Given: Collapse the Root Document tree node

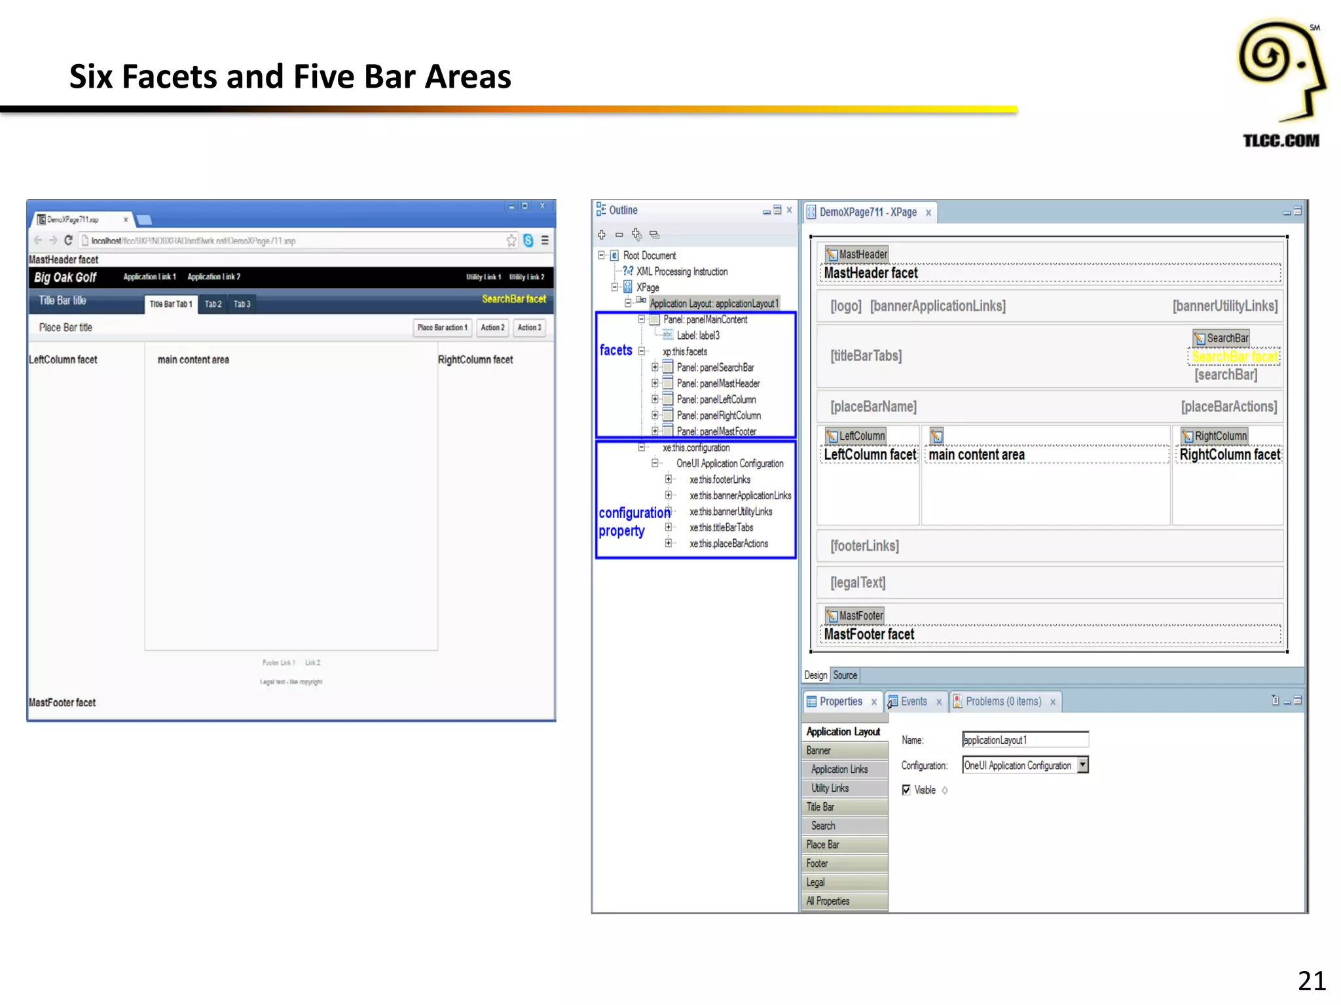Looking at the screenshot, I should 601,255.
